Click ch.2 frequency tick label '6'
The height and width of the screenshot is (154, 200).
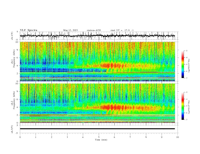[18, 99]
